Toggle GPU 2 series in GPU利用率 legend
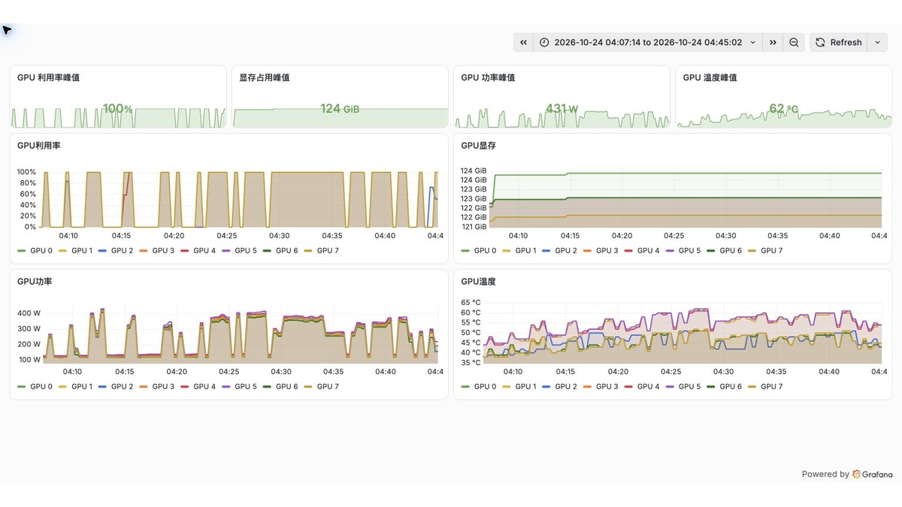This screenshot has width=902, height=507. coord(122,251)
